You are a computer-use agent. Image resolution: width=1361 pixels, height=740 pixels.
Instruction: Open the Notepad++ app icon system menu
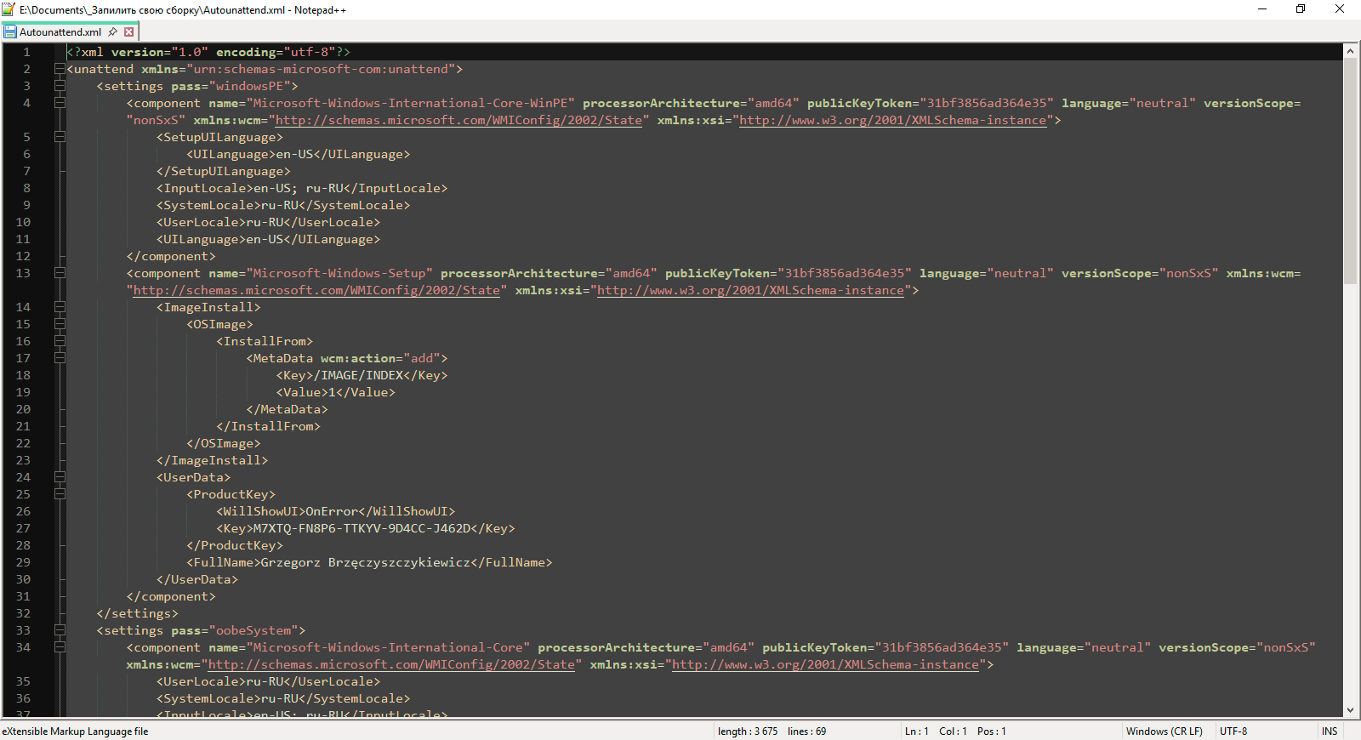(9, 9)
